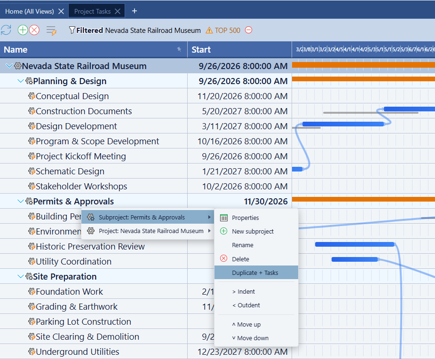Click gear icon of Nevada State Railroad Museum
Screen dimensions: 435x359
coord(18,66)
